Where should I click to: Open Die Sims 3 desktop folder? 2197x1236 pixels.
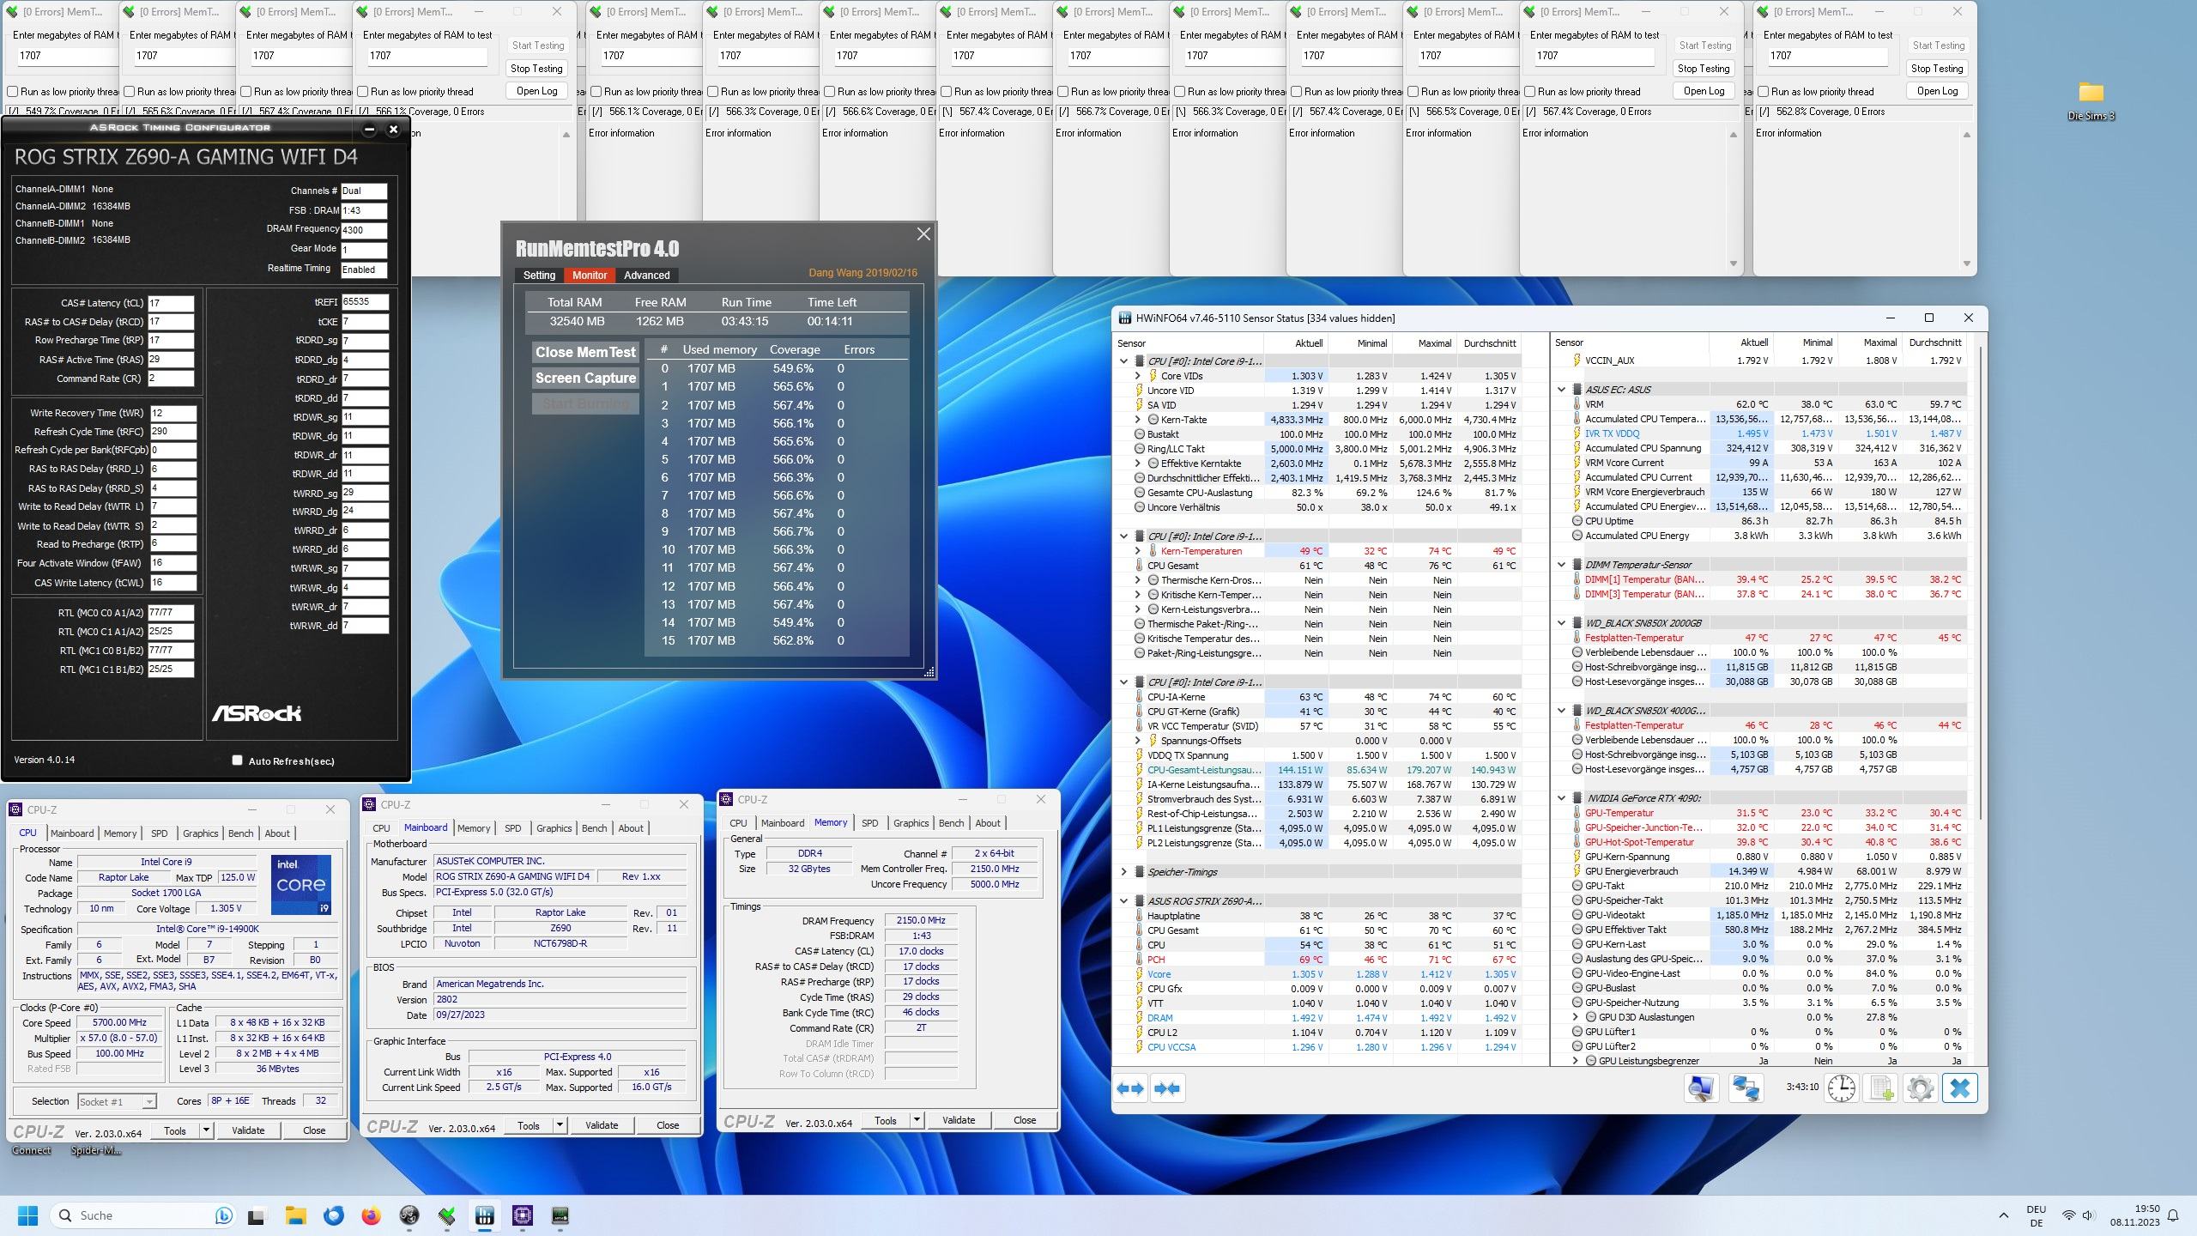click(2091, 93)
